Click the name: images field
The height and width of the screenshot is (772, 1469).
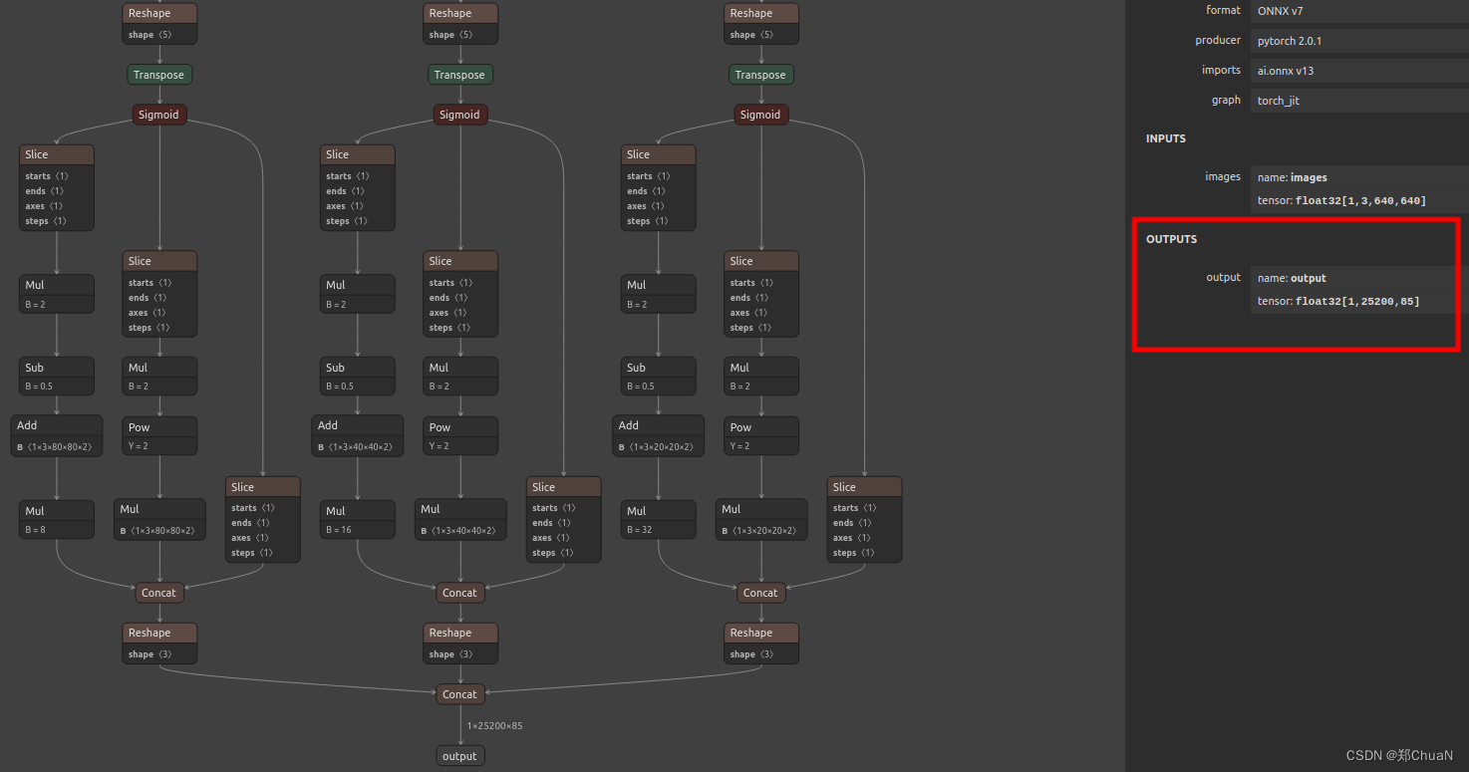point(1359,177)
